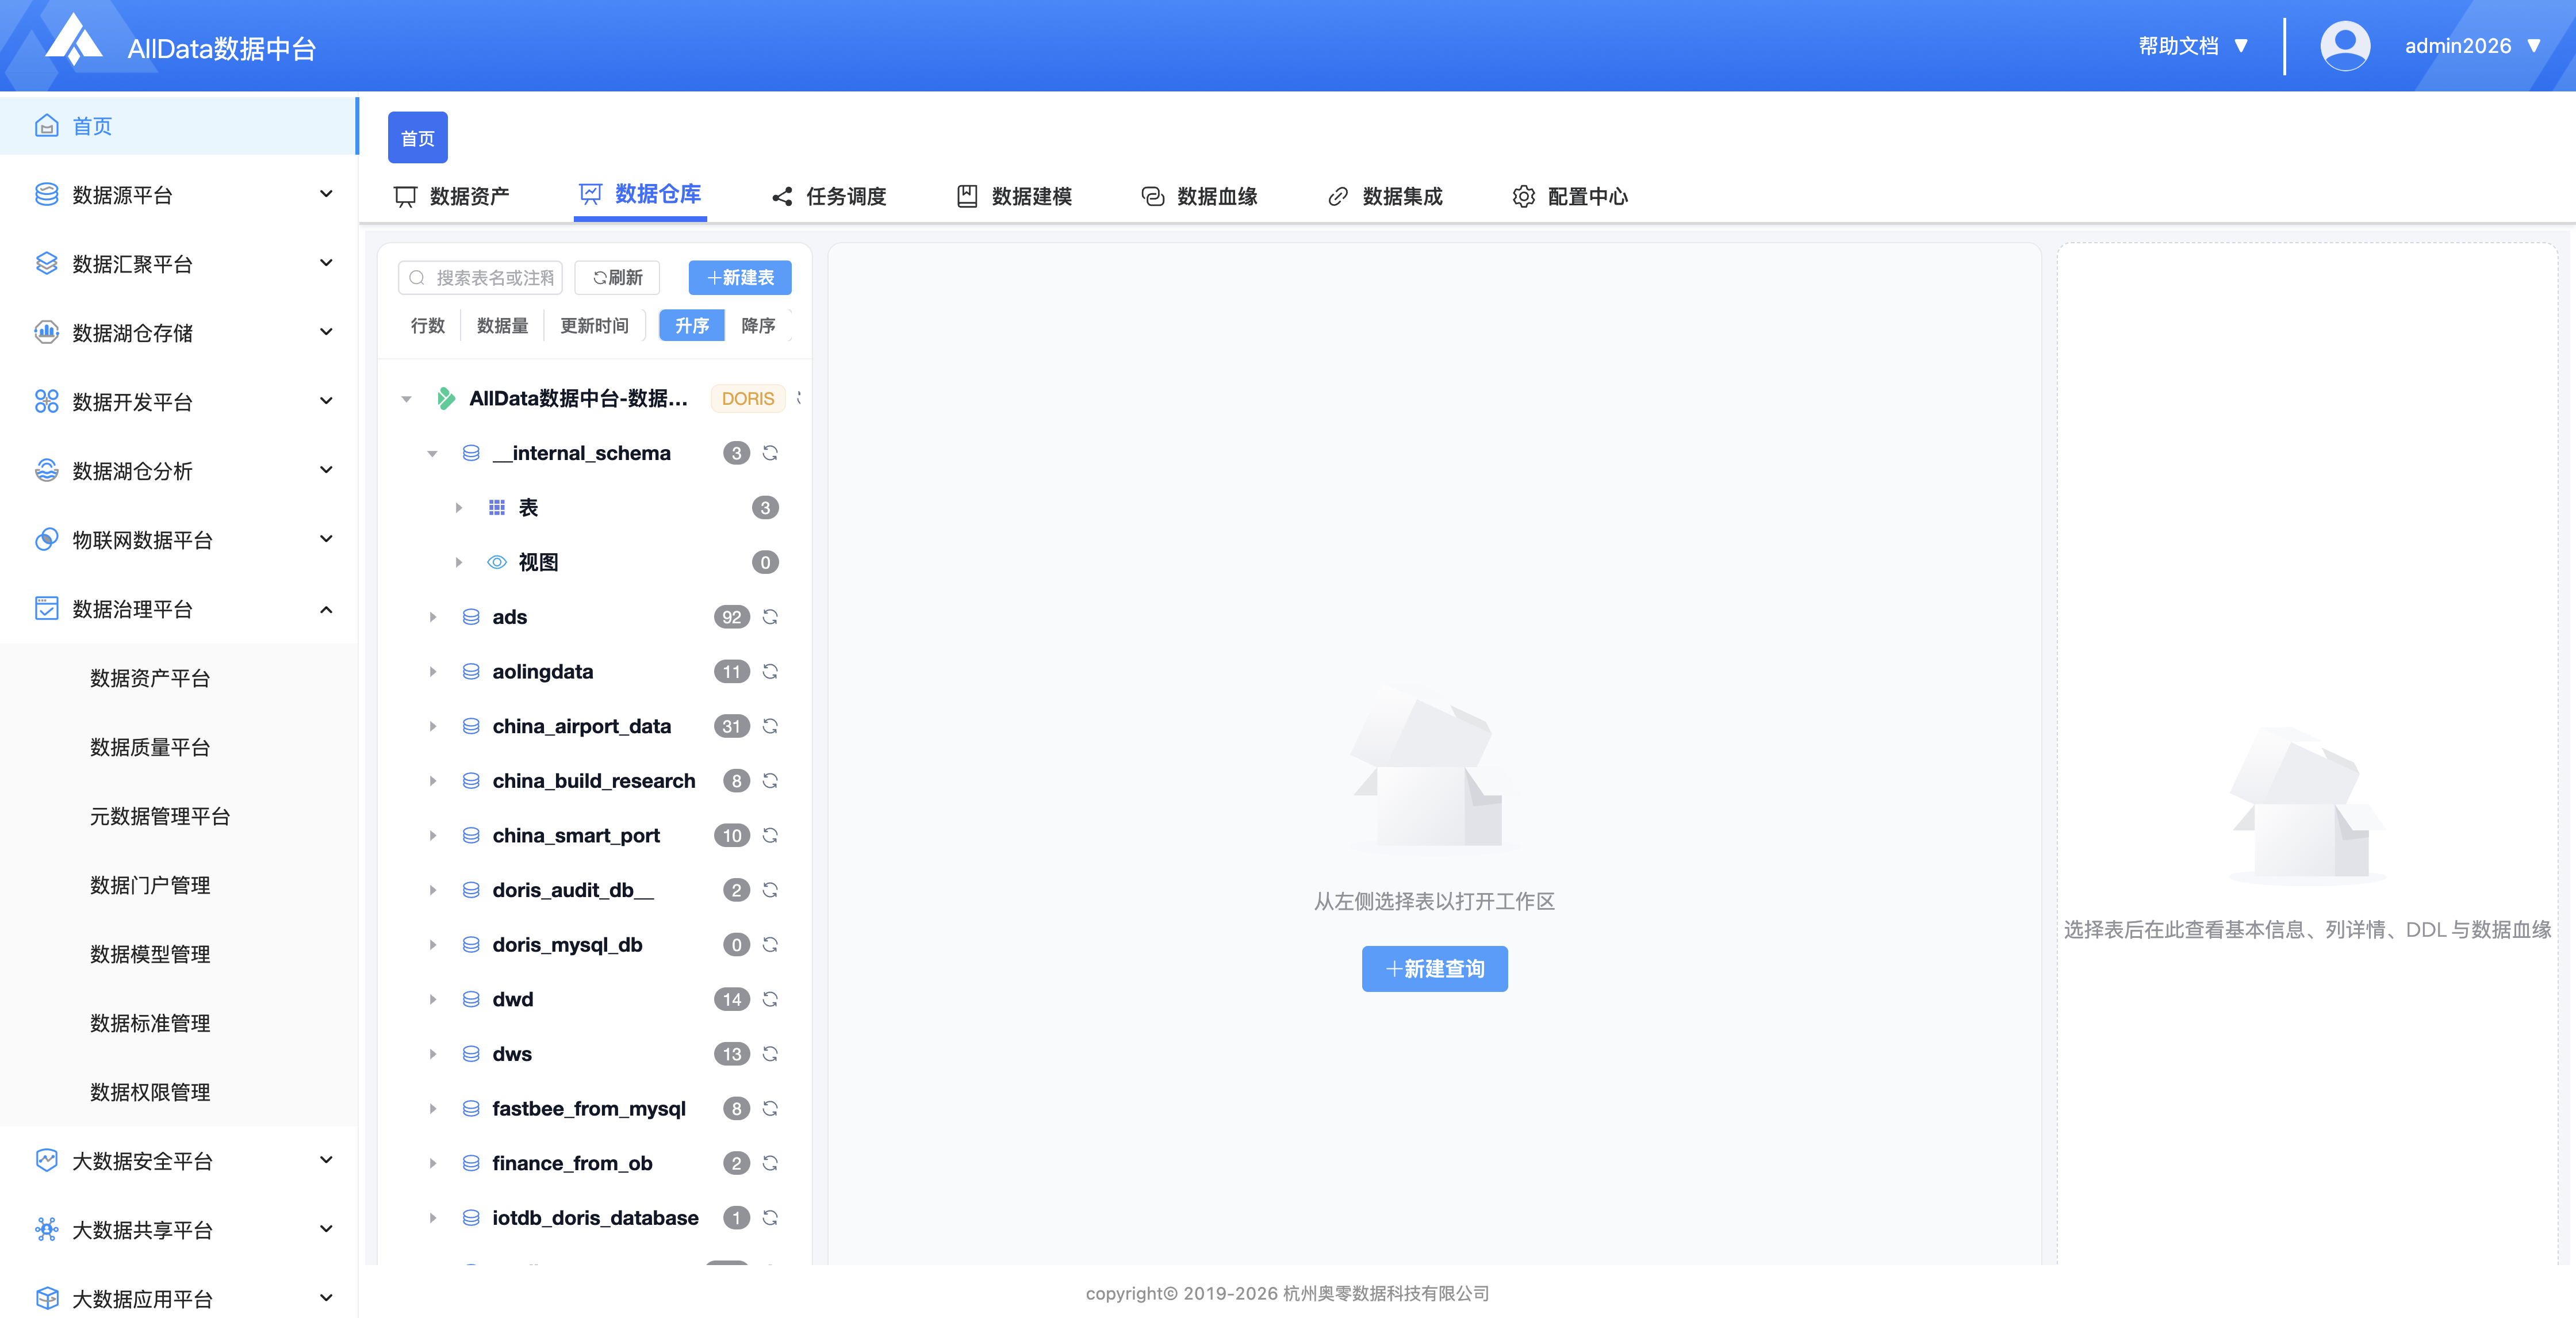
Task: Select 降序 descending sort order
Action: point(758,326)
